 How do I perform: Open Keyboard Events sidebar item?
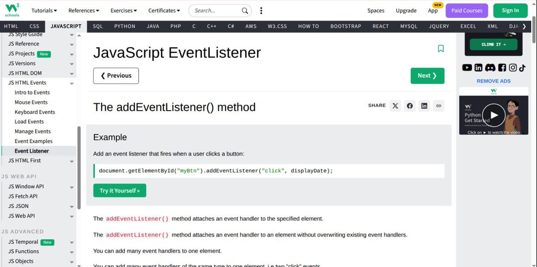pyautogui.click(x=35, y=112)
